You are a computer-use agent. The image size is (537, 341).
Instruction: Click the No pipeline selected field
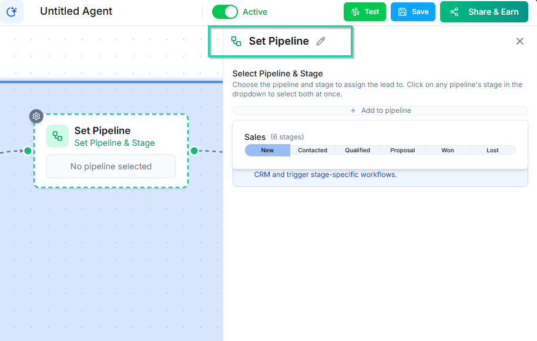pos(110,166)
